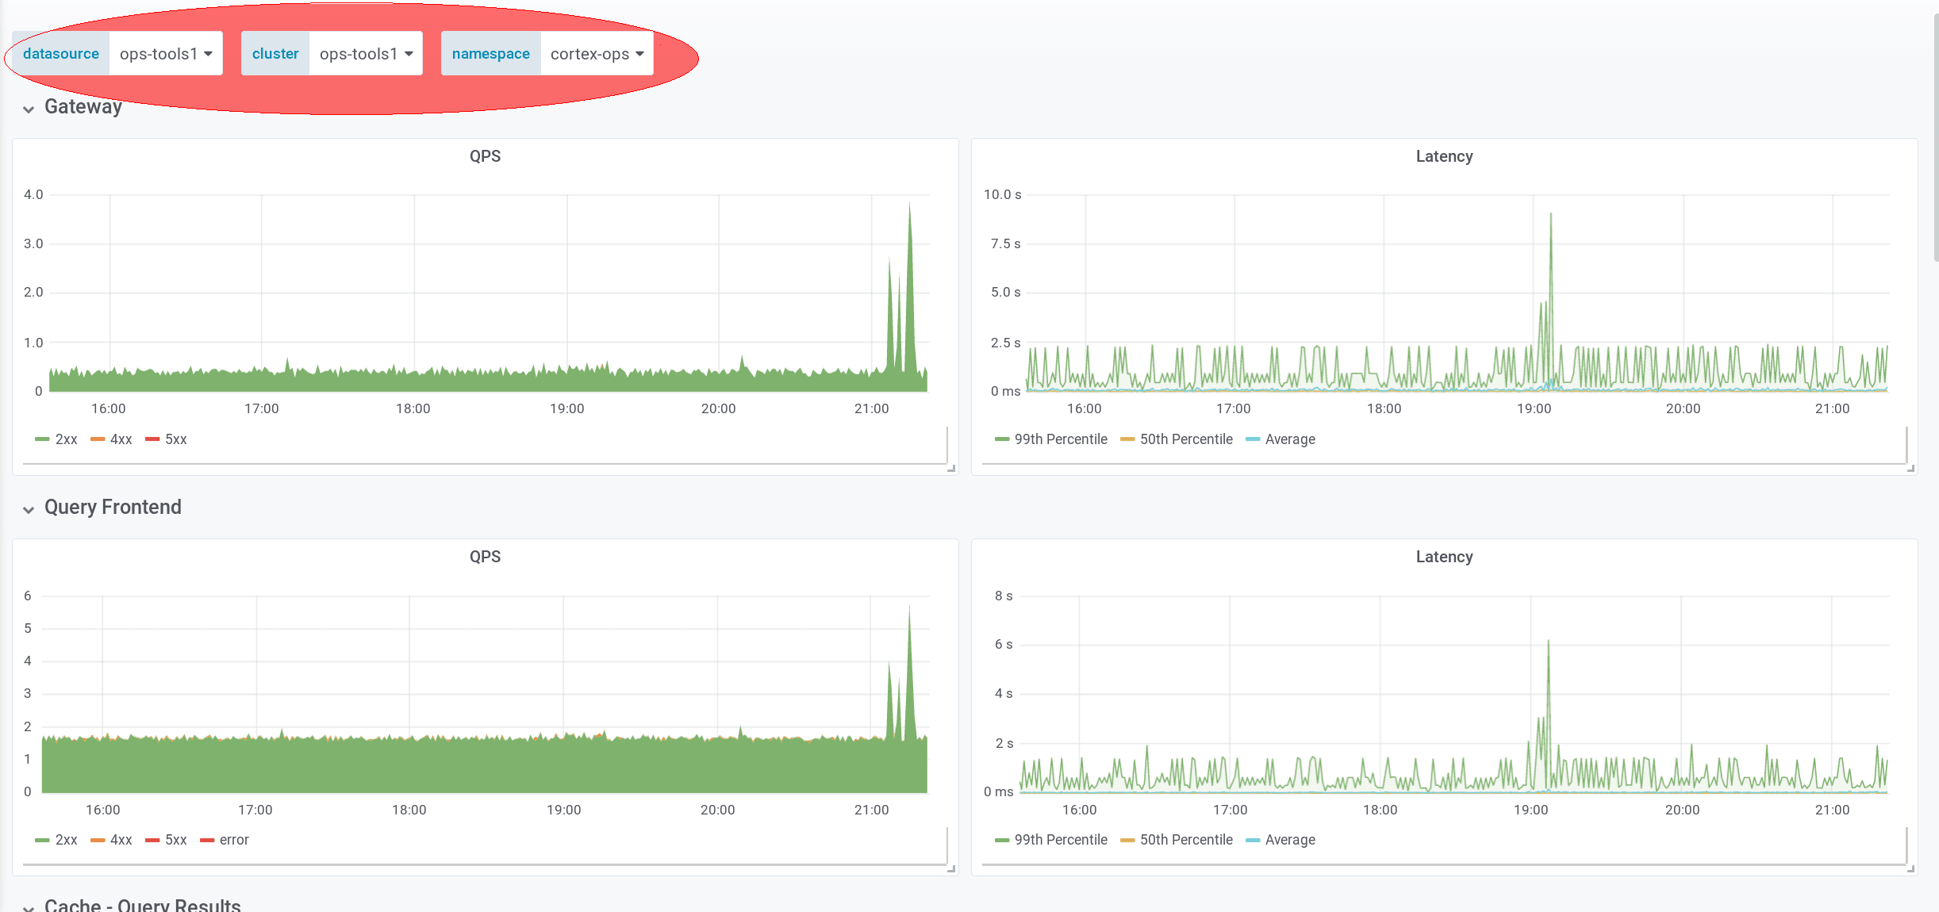
Task: Open the Query Frontend Latency panel title menu
Action: pyautogui.click(x=1444, y=557)
